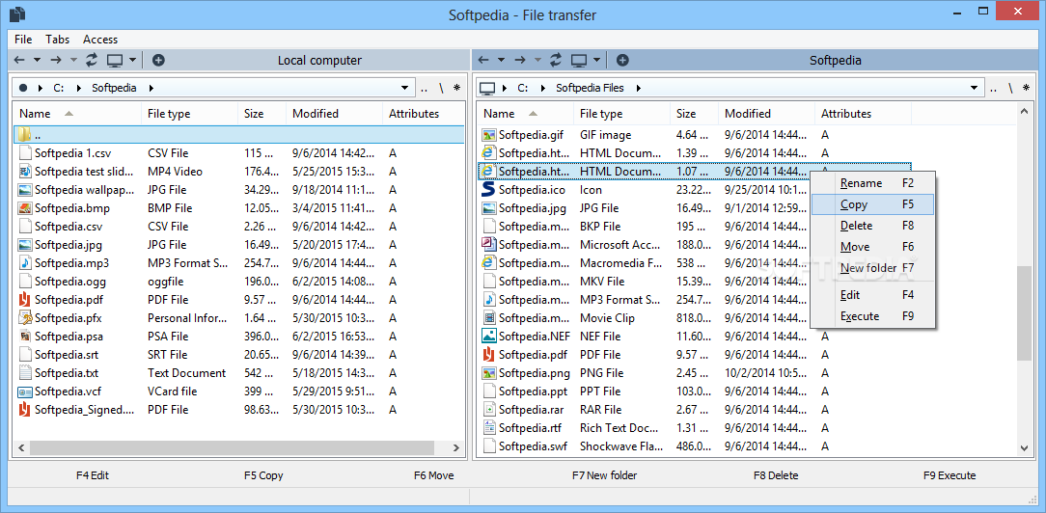Choose New folder in the context menu
The image size is (1046, 513).
(x=872, y=268)
